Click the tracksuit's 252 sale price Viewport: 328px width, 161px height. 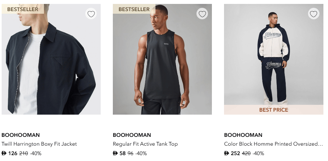[235, 153]
